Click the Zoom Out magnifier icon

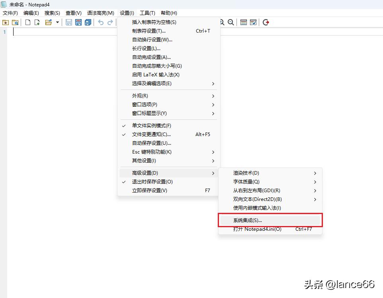(x=231, y=22)
